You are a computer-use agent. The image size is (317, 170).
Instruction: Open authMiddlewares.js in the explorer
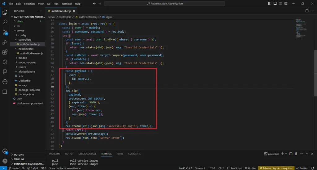point(31,53)
